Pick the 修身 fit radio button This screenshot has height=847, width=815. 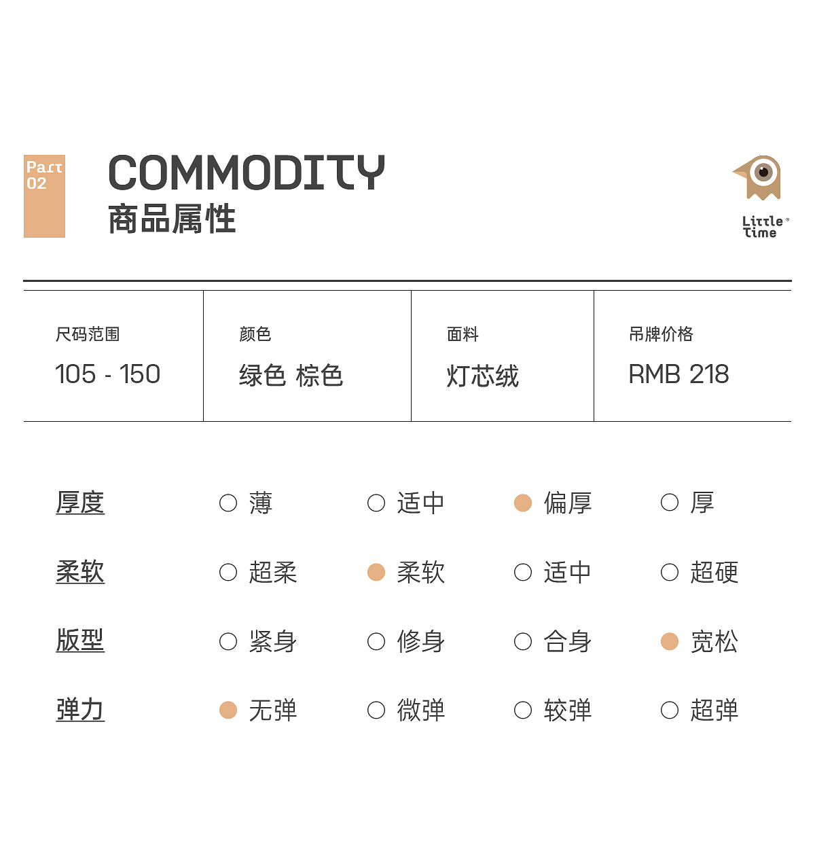(x=376, y=642)
